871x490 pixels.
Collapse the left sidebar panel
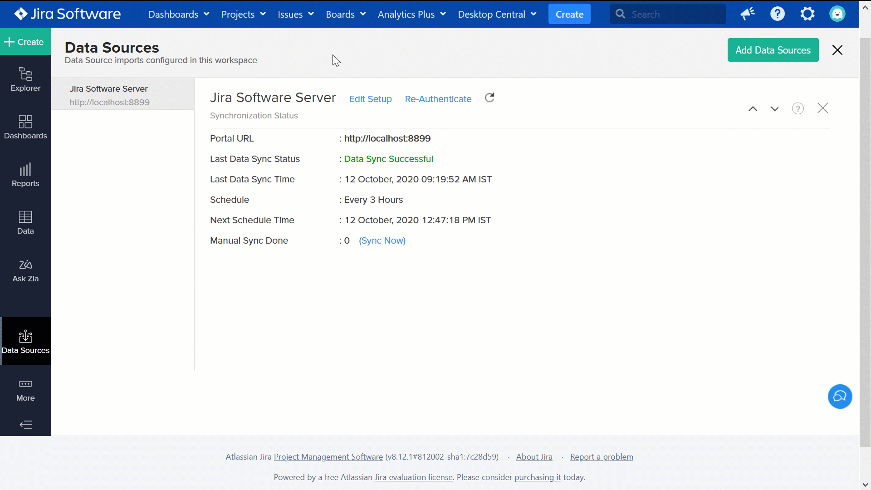point(26,425)
